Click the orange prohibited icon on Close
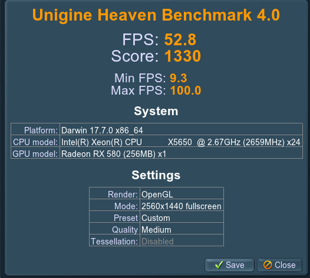Screen dimensions: 310x278 tap(268, 265)
